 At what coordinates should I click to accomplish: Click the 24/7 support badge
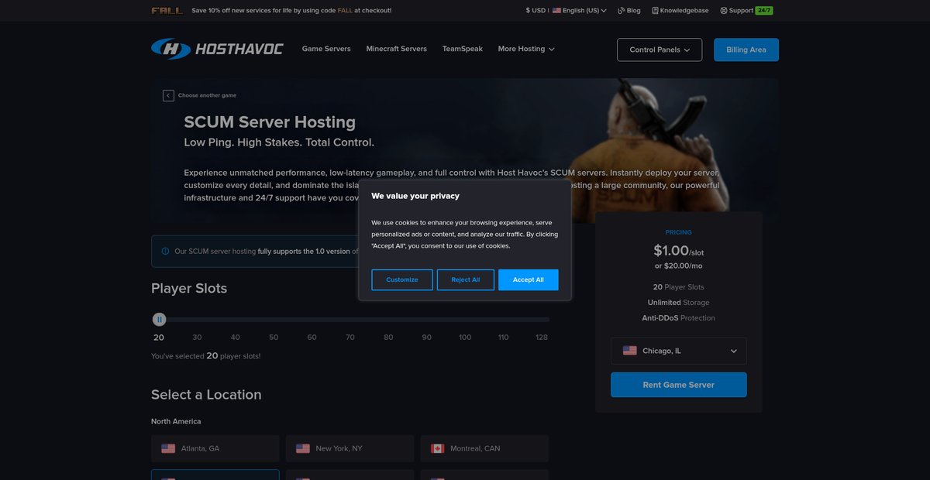click(x=764, y=11)
